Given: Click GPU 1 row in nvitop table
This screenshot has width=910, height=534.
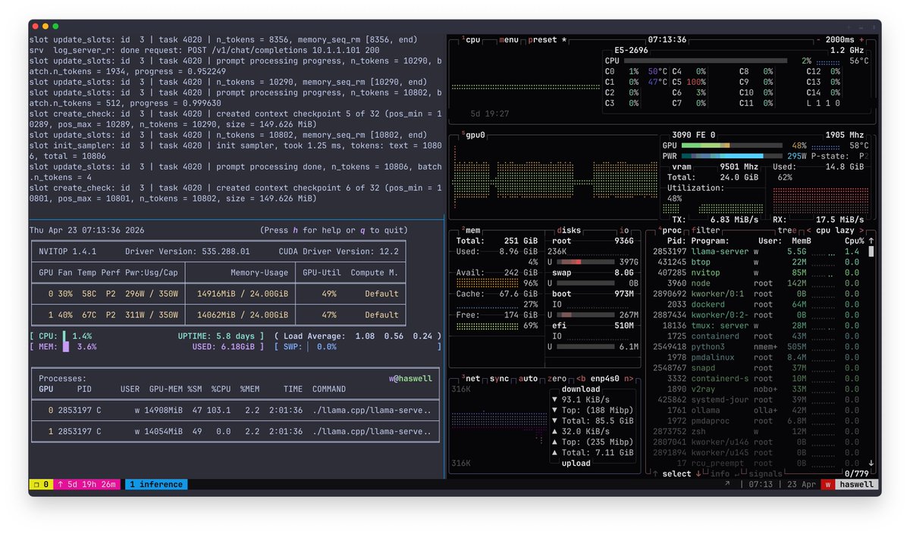Looking at the screenshot, I should [x=218, y=315].
